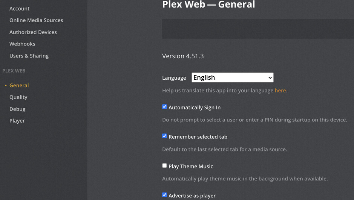Go to Player settings
The image size is (354, 200).
coord(17,121)
